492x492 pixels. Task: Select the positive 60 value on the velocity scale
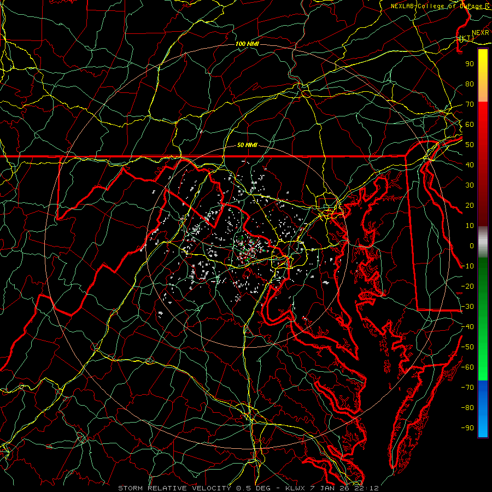click(x=470, y=124)
